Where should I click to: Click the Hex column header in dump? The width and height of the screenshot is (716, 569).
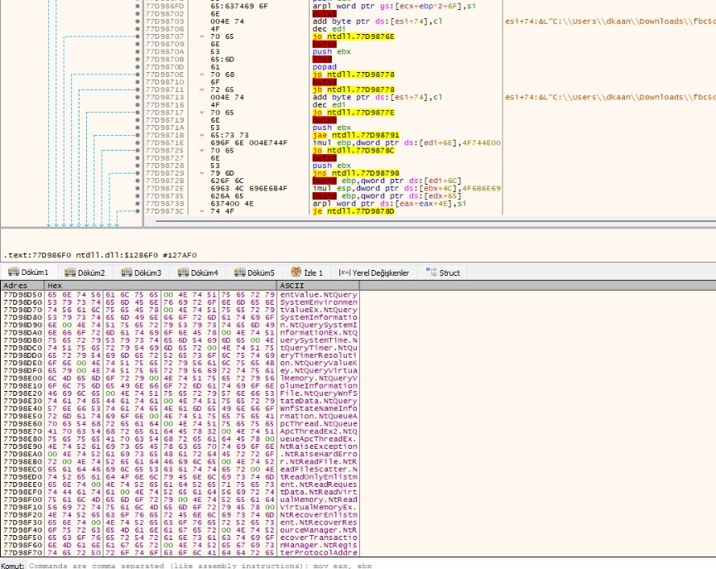[x=161, y=286]
